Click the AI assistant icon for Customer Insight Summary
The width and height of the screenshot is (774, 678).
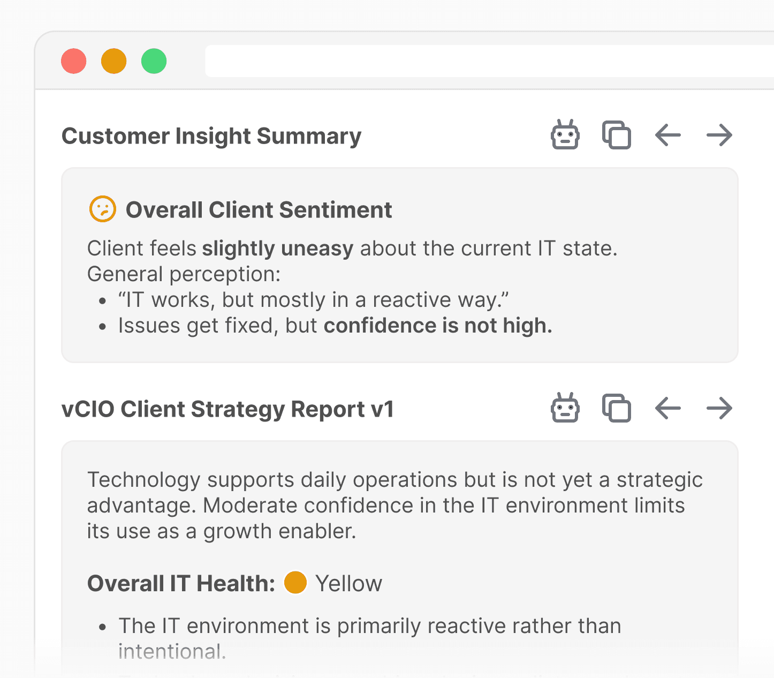coord(565,135)
